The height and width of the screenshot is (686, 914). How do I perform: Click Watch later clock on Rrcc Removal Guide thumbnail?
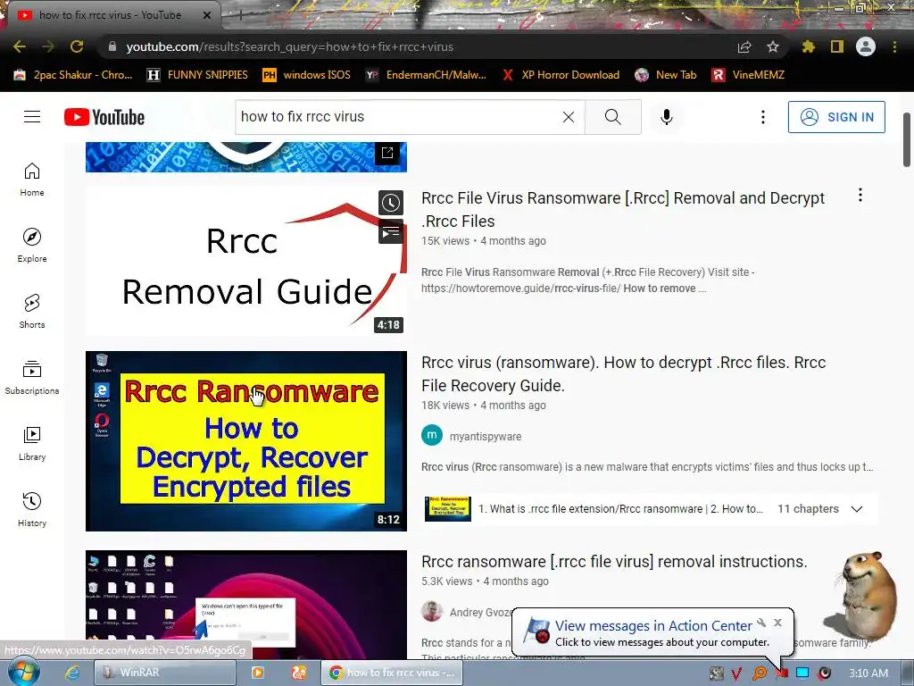[x=391, y=203]
